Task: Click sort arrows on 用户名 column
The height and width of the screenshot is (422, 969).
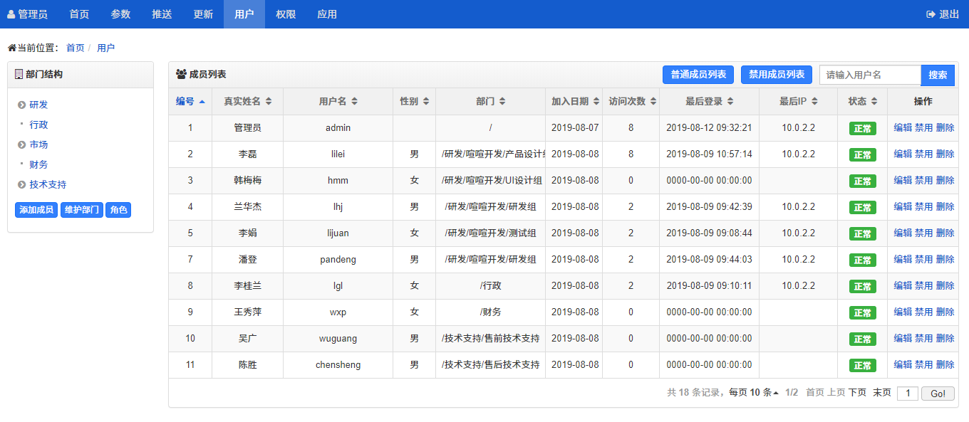Action: (x=354, y=102)
